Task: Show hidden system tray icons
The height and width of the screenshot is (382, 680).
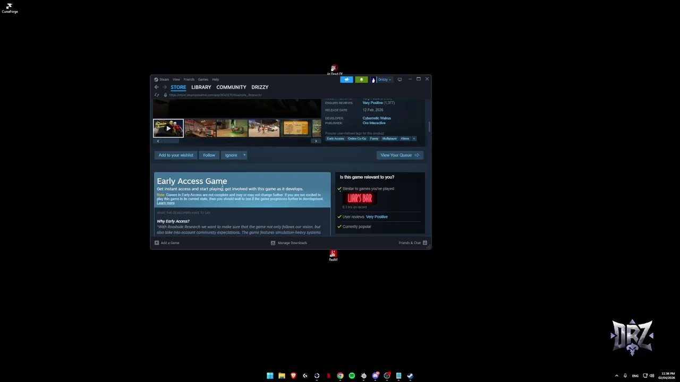Action: pyautogui.click(x=616, y=376)
